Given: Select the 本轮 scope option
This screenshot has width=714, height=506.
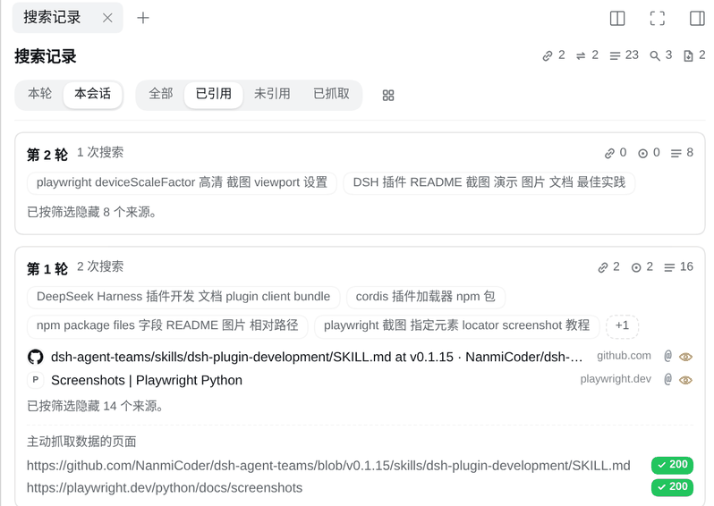Looking at the screenshot, I should pyautogui.click(x=39, y=94).
